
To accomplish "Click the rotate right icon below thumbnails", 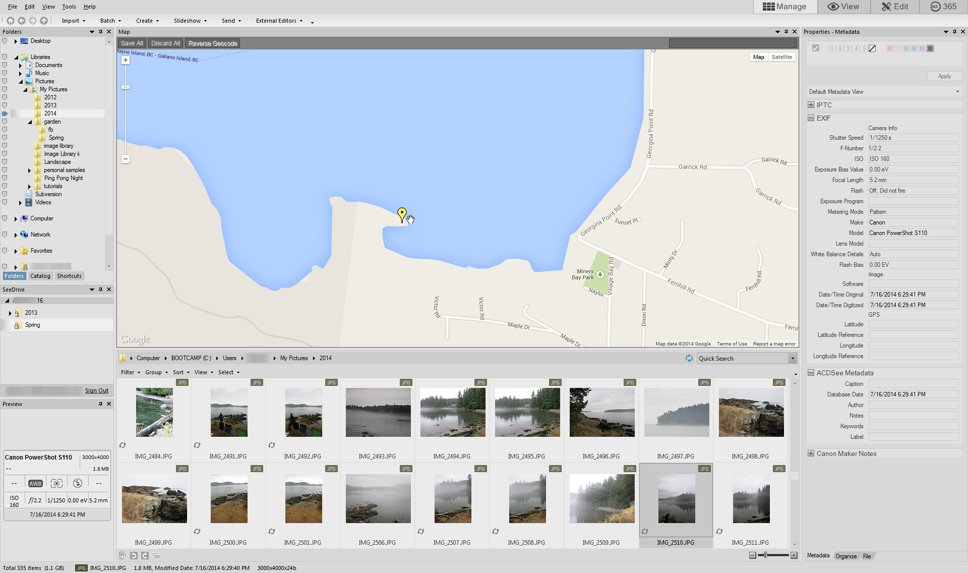I will (x=145, y=555).
